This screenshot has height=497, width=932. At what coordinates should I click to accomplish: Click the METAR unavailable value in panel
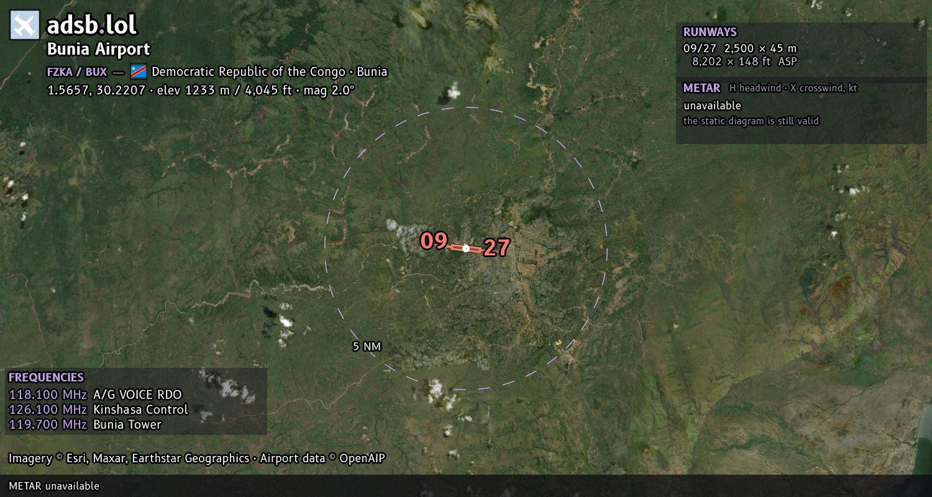pyautogui.click(x=712, y=106)
